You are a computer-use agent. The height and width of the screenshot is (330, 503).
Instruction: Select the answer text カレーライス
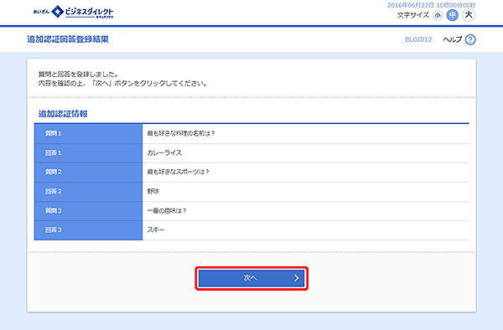pyautogui.click(x=164, y=152)
